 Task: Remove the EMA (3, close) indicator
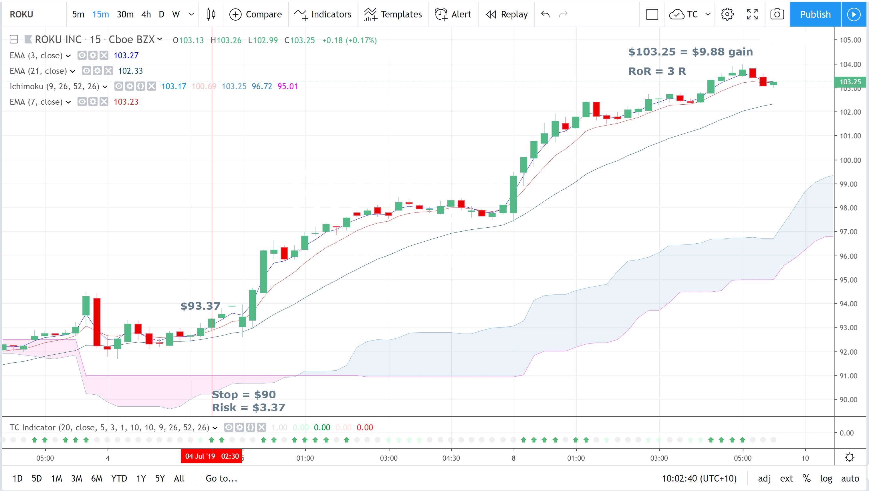[x=104, y=55]
